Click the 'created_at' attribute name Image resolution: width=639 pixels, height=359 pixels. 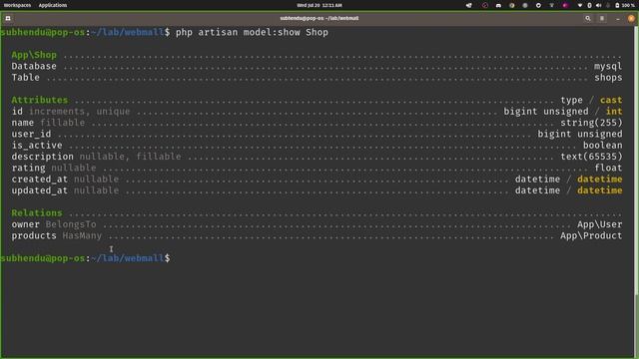click(x=40, y=179)
